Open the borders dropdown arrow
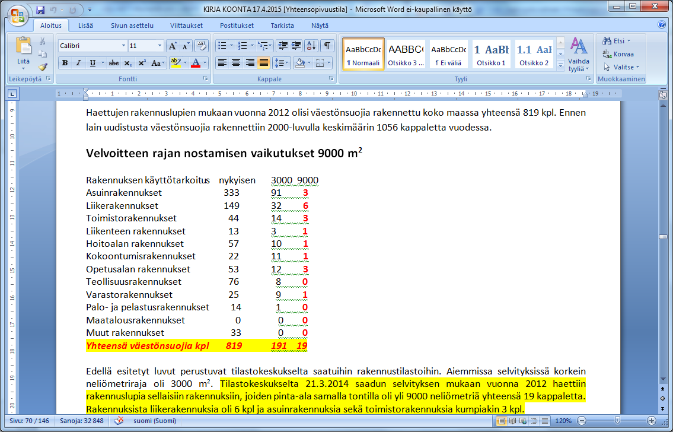Image resolution: width=673 pixels, height=432 pixels. [x=328, y=63]
